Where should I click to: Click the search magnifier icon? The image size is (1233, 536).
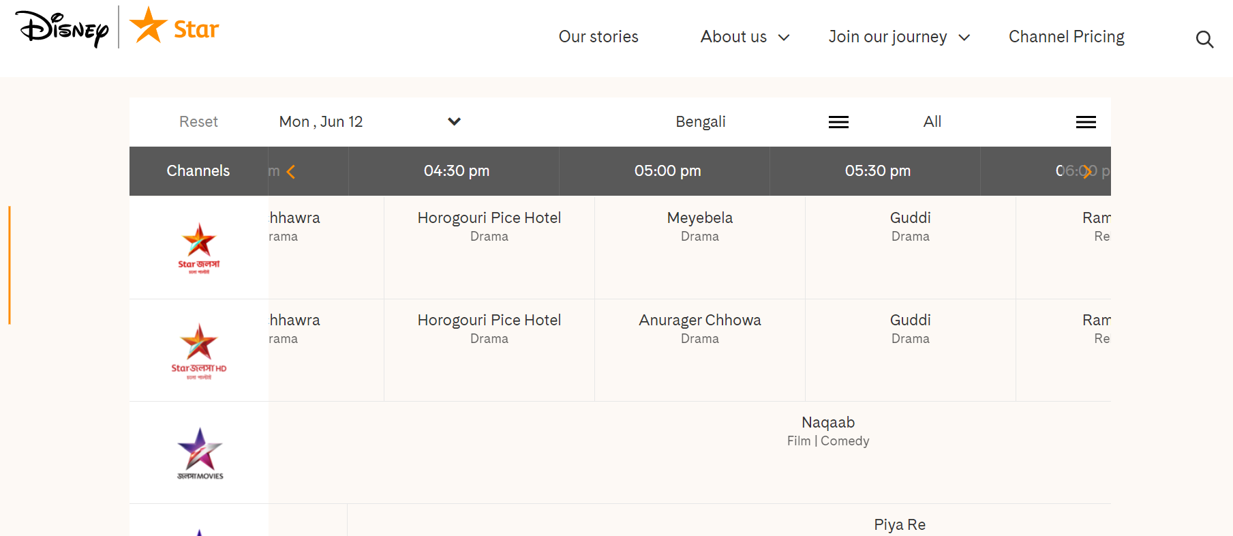coord(1204,40)
